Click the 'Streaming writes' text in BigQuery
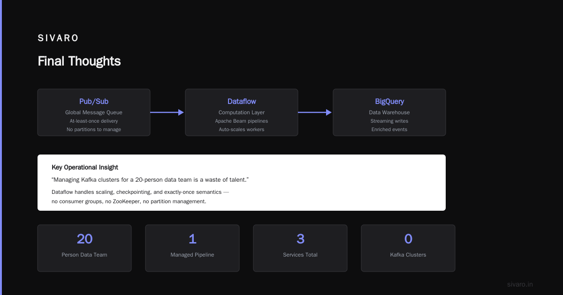The image size is (563, 295). [389, 121]
